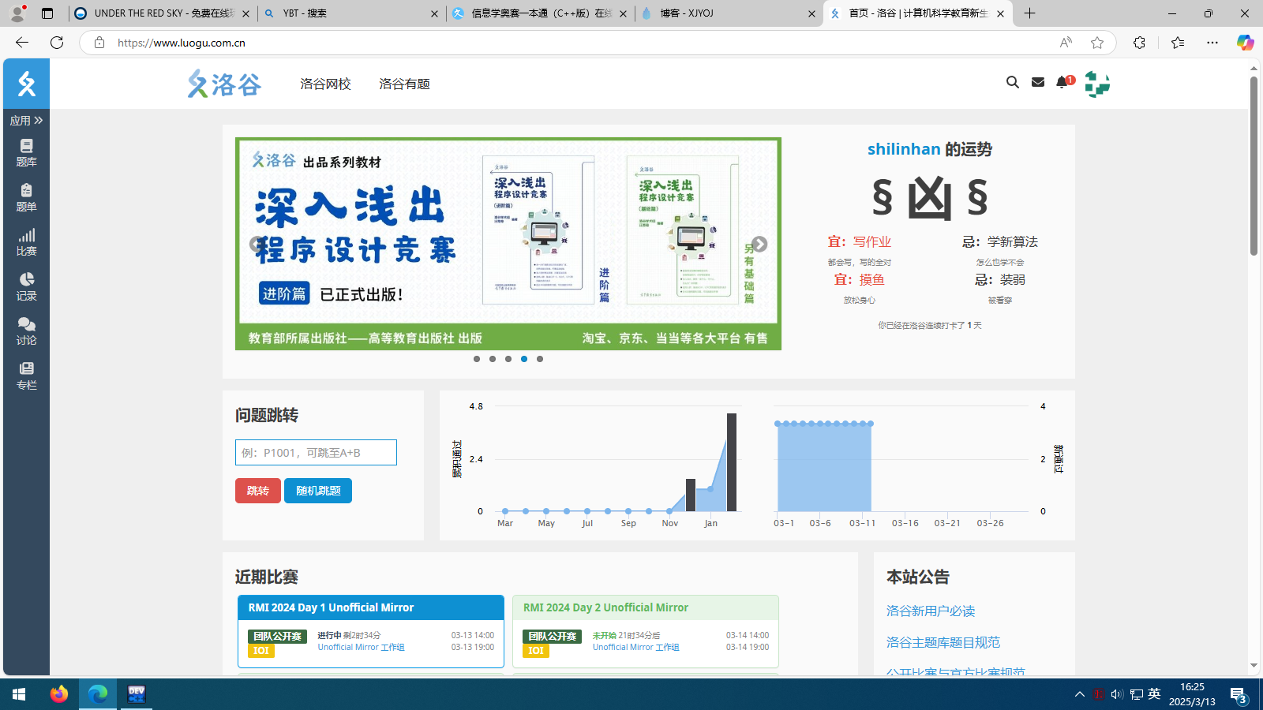Open the 洛谷主题库题目规范 announcement

click(x=943, y=642)
